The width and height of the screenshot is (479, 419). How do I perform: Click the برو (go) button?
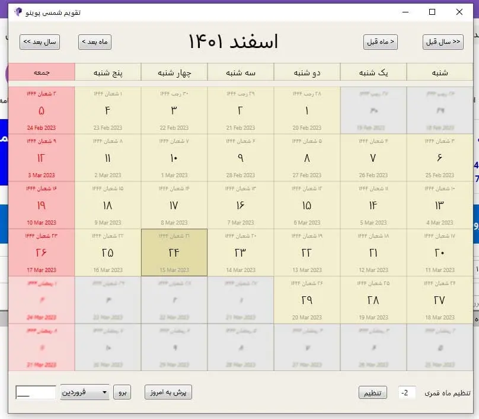[122, 392]
